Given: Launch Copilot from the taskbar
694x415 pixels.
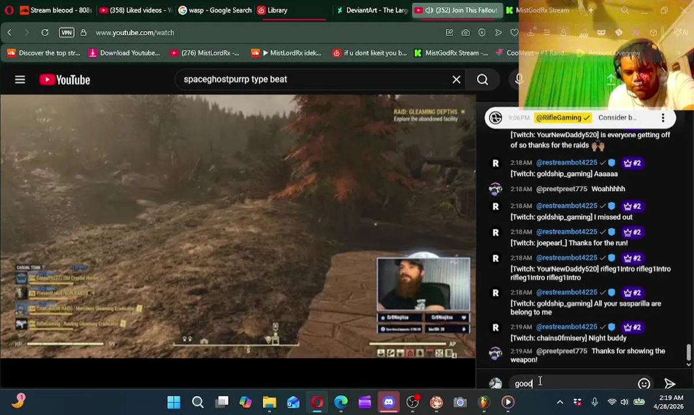Looking at the screenshot, I should (246, 402).
